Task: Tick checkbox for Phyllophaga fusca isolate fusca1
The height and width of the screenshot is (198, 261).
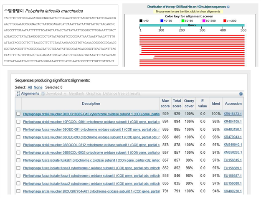Action: [x=18, y=175]
